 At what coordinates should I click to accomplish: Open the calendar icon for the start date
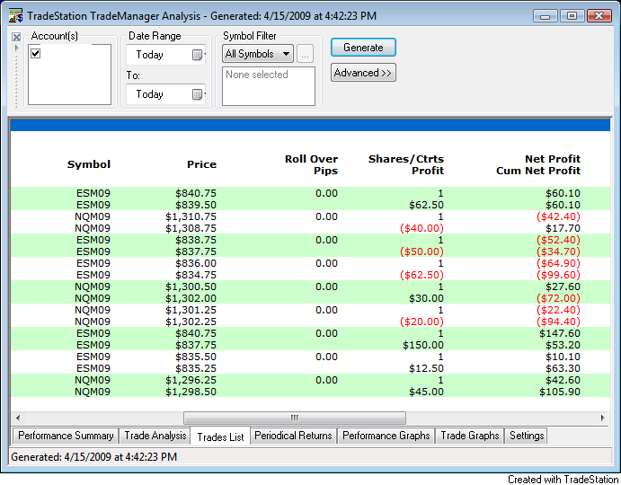point(197,55)
